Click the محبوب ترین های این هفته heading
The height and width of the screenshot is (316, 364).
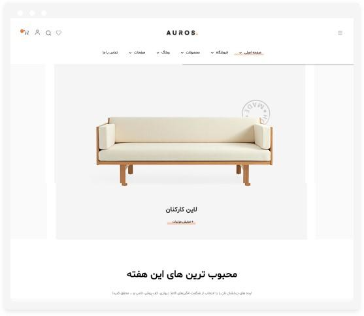tap(182, 274)
